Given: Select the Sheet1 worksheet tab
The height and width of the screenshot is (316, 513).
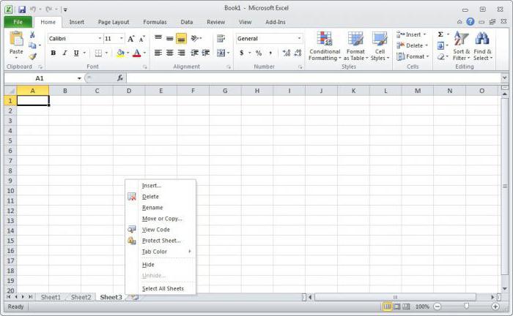Looking at the screenshot, I should 51,297.
